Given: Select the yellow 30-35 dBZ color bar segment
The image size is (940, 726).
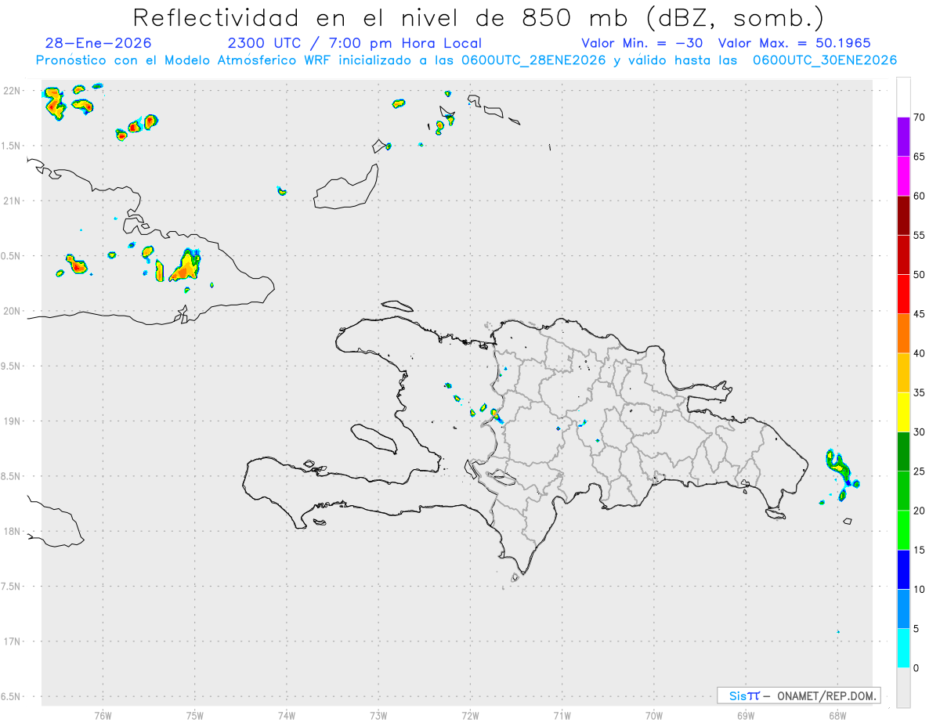Looking at the screenshot, I should tap(903, 412).
